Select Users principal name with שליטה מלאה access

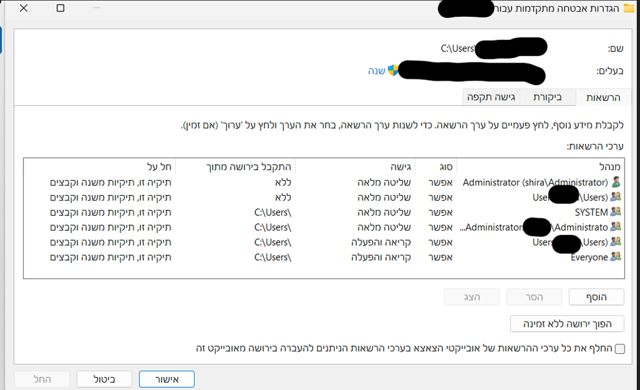pyautogui.click(x=570, y=197)
